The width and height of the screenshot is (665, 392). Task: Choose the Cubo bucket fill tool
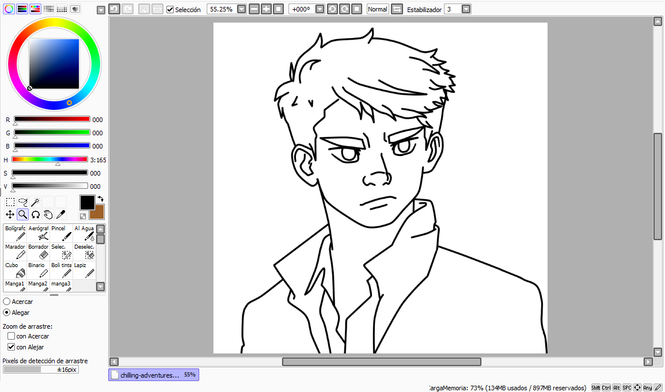(x=16, y=271)
